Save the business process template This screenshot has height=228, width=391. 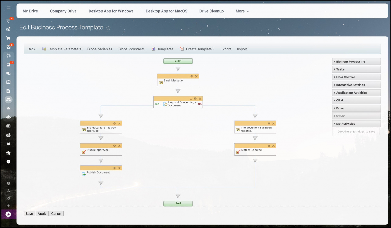click(x=29, y=214)
